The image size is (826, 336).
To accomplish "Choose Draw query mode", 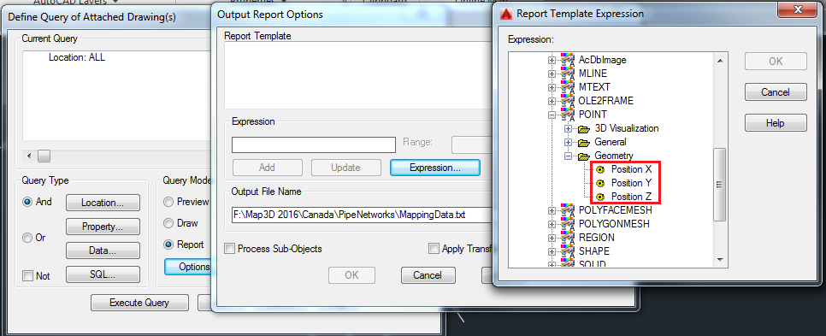I will pyautogui.click(x=168, y=223).
